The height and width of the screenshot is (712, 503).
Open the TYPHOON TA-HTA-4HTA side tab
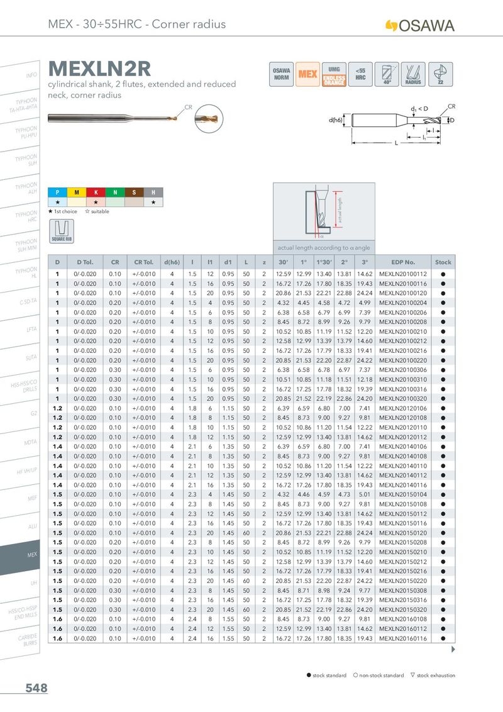[x=20, y=105]
